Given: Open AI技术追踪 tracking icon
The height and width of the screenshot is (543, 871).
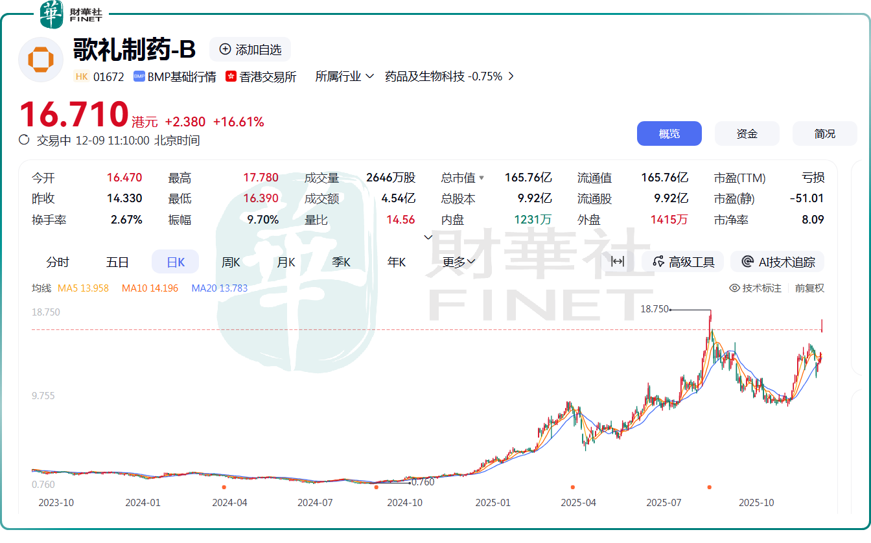Looking at the screenshot, I should 748,261.
